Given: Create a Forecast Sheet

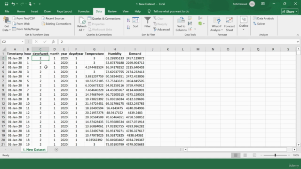Looking at the screenshot, I should (230, 24).
